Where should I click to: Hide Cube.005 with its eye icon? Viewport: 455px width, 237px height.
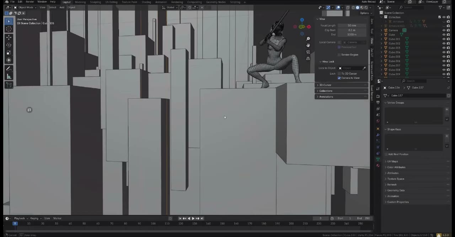[x=444, y=57]
